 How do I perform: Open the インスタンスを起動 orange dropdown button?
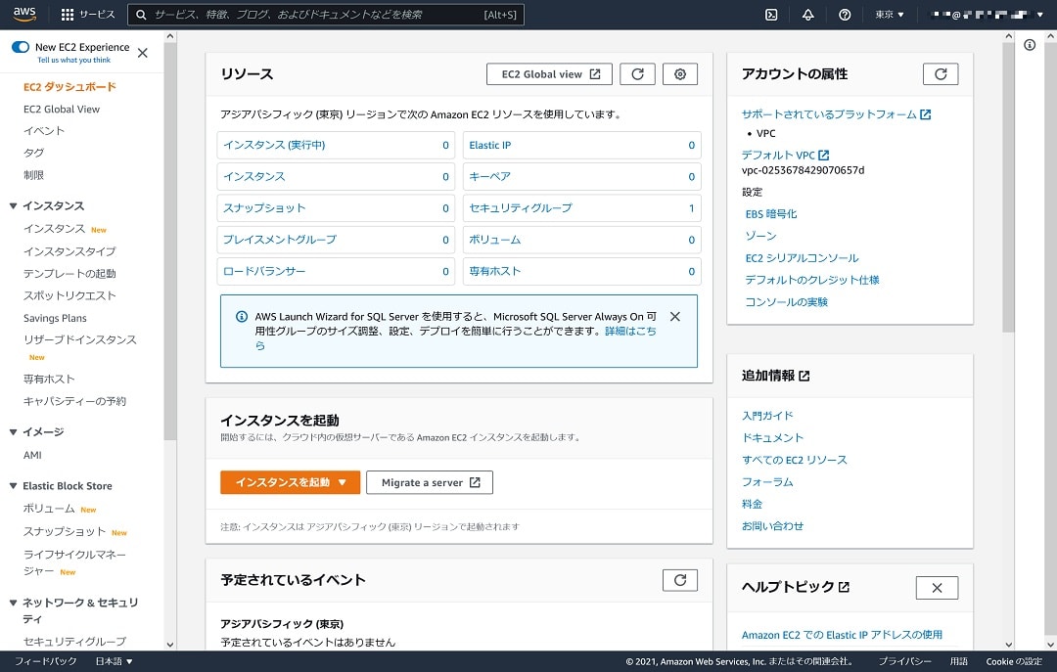(x=291, y=482)
